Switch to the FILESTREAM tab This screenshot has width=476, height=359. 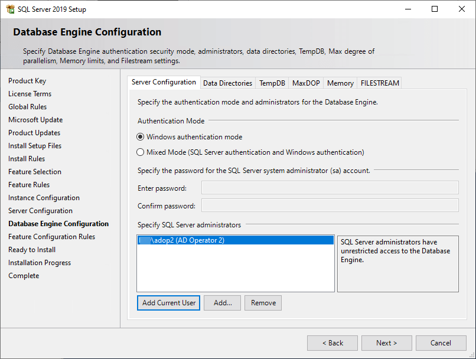tap(380, 83)
